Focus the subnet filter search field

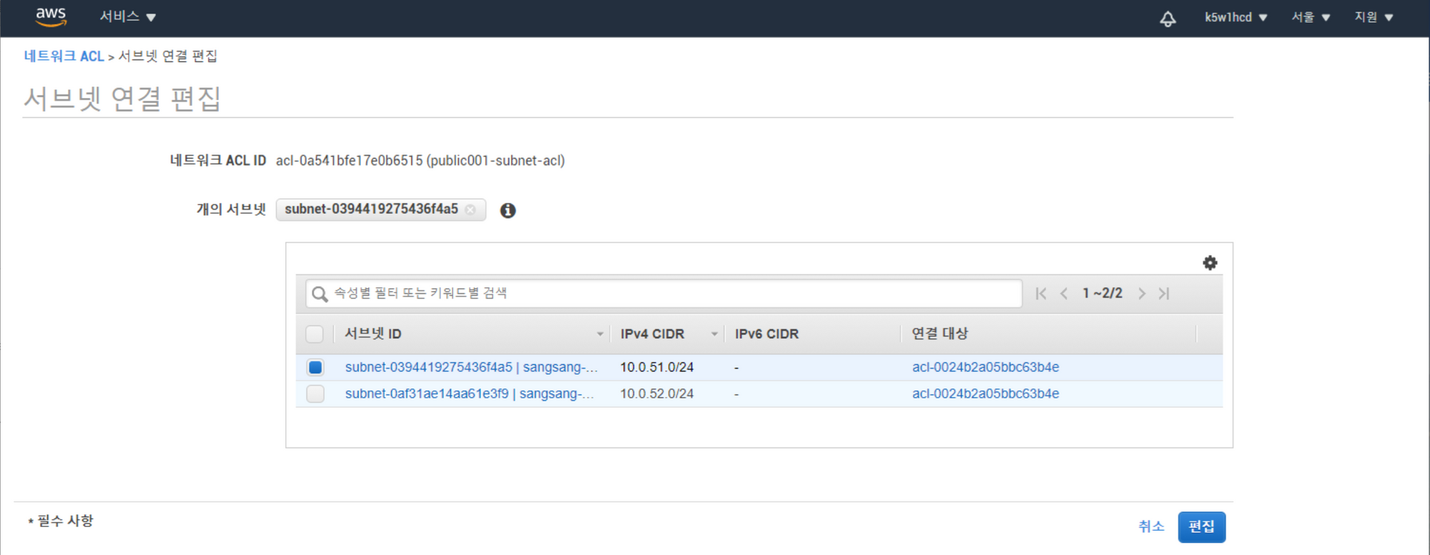[664, 294]
